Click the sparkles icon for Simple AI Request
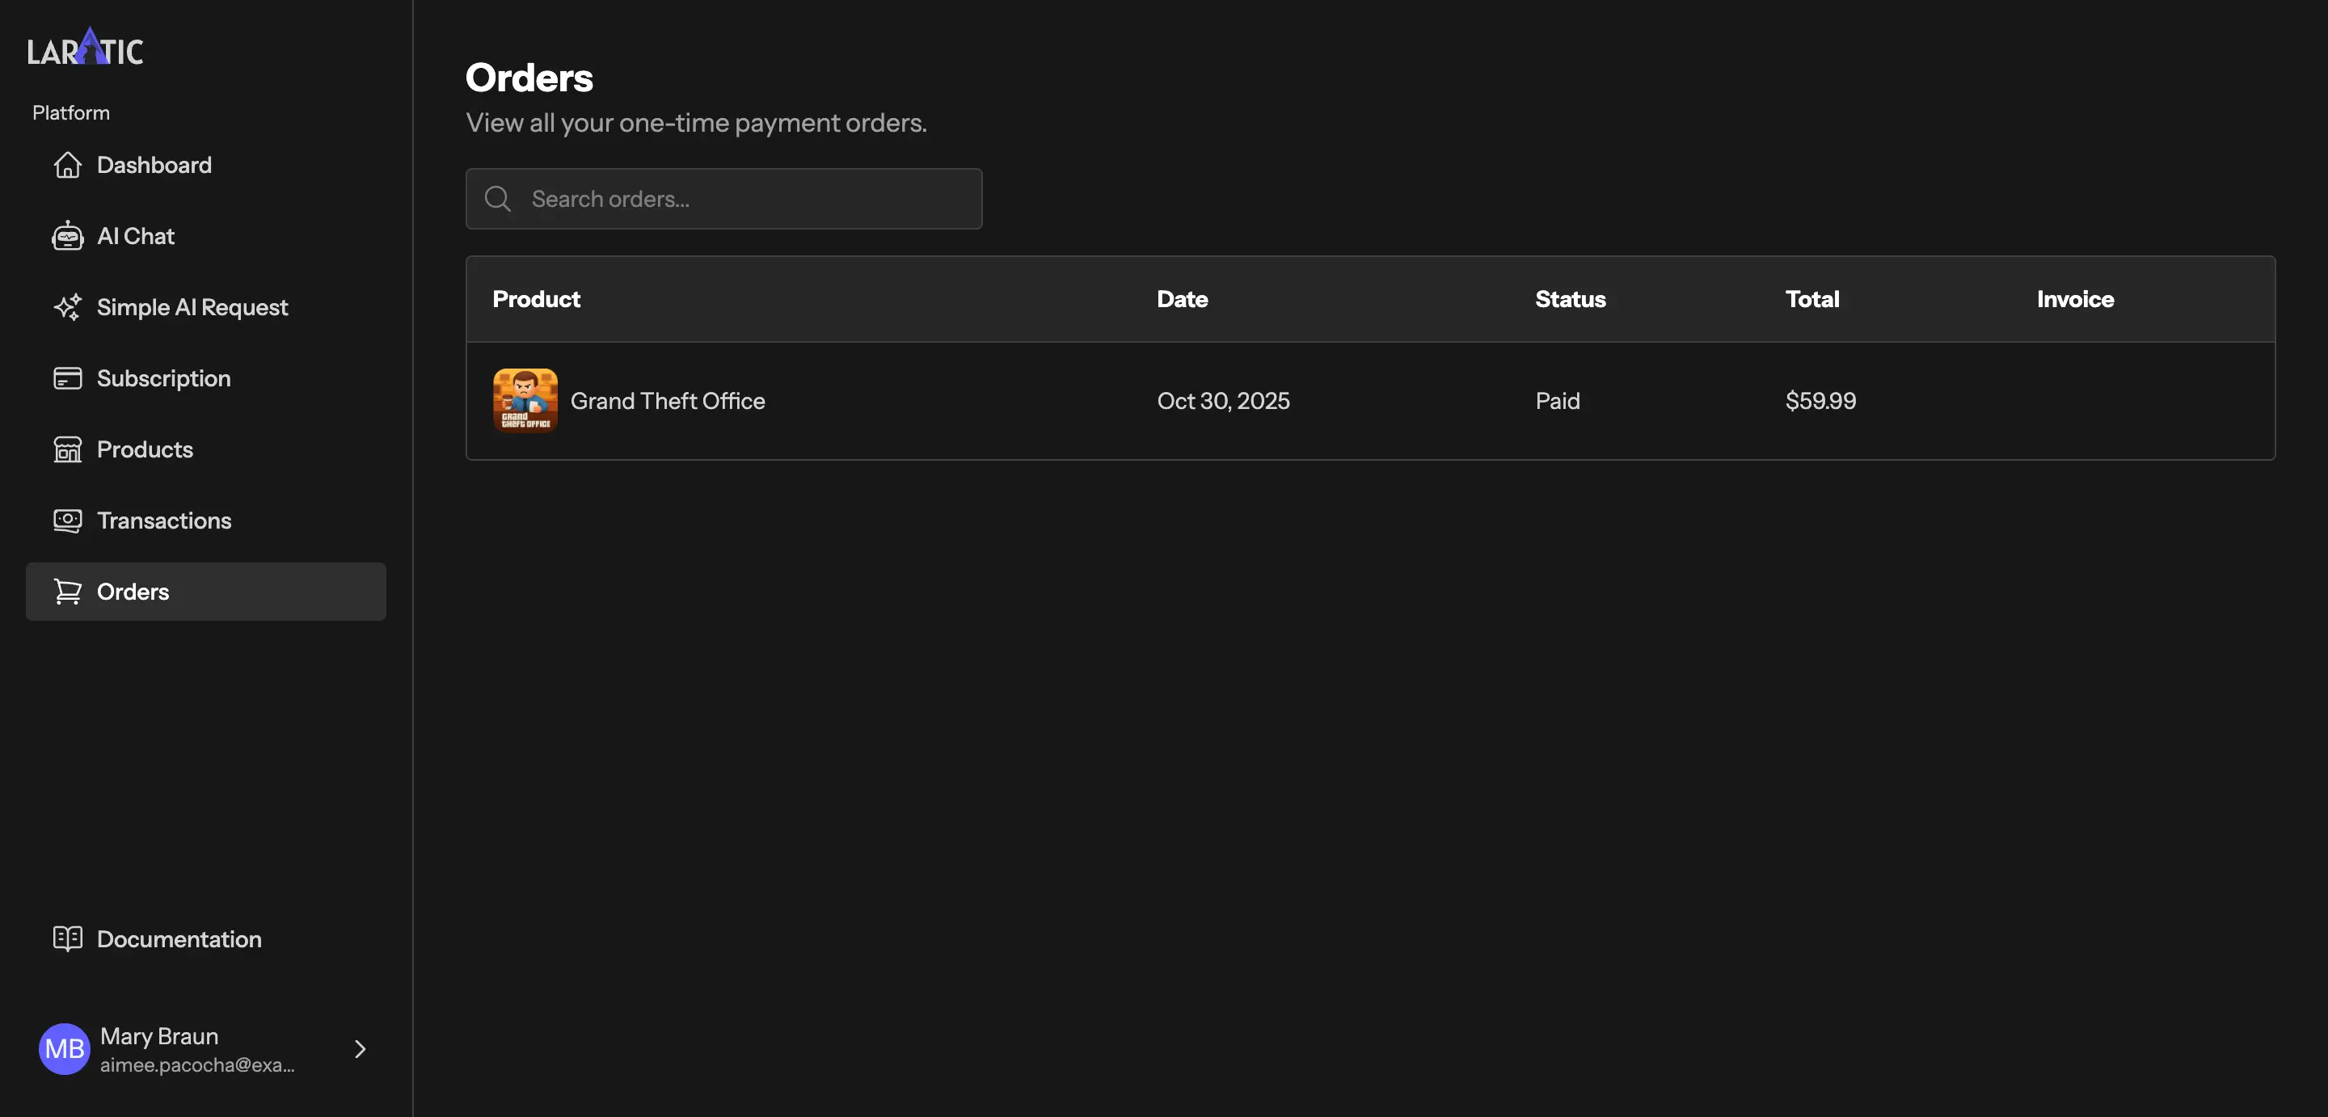Image resolution: width=2328 pixels, height=1117 pixels. pos(68,306)
